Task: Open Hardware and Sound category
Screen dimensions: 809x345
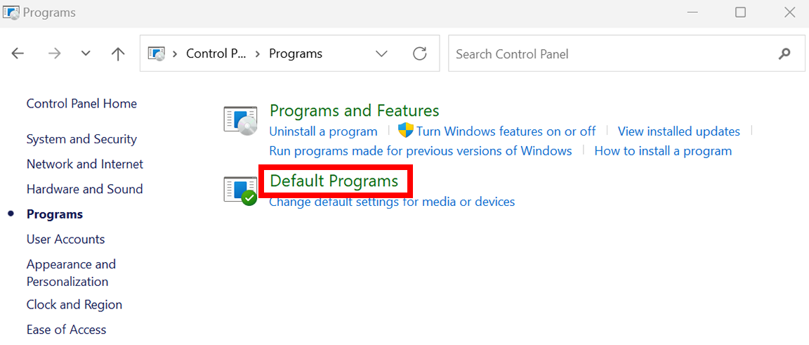Action: (x=84, y=189)
